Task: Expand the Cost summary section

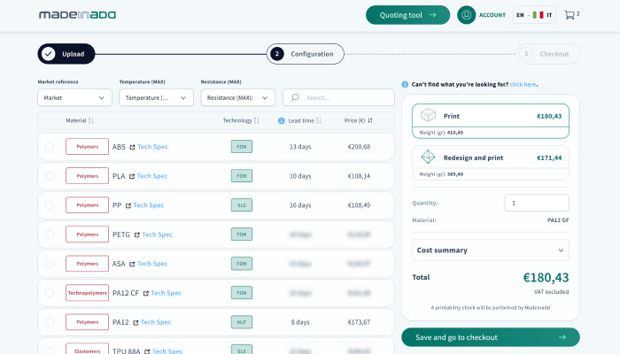Action: pos(490,250)
